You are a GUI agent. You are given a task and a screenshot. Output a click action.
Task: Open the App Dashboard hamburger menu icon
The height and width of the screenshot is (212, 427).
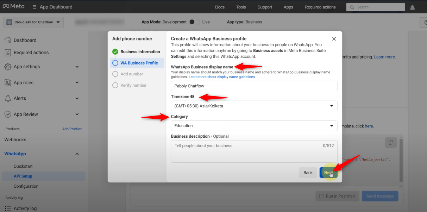34,7
